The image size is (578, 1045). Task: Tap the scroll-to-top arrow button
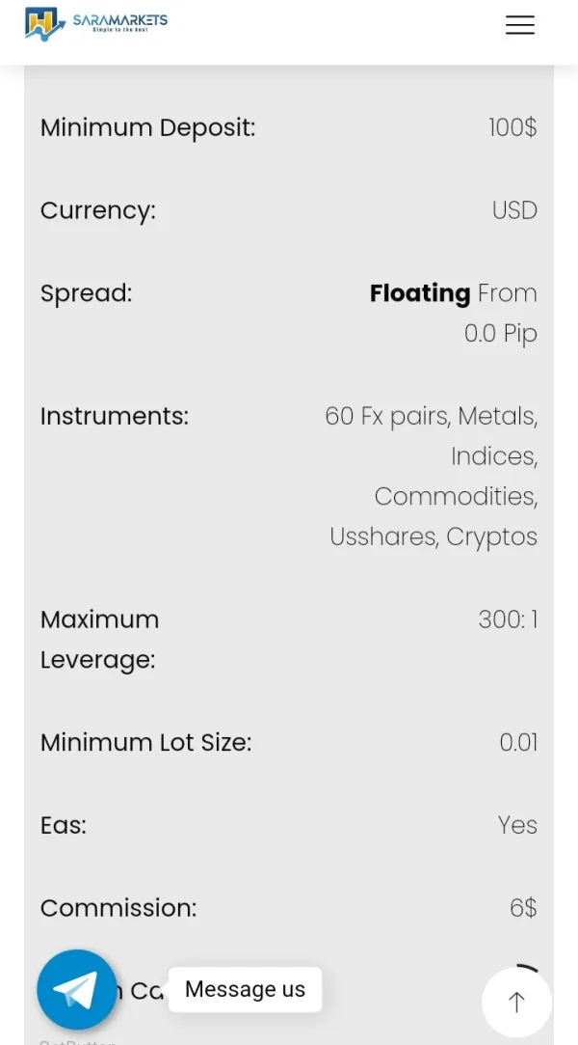point(516,1003)
